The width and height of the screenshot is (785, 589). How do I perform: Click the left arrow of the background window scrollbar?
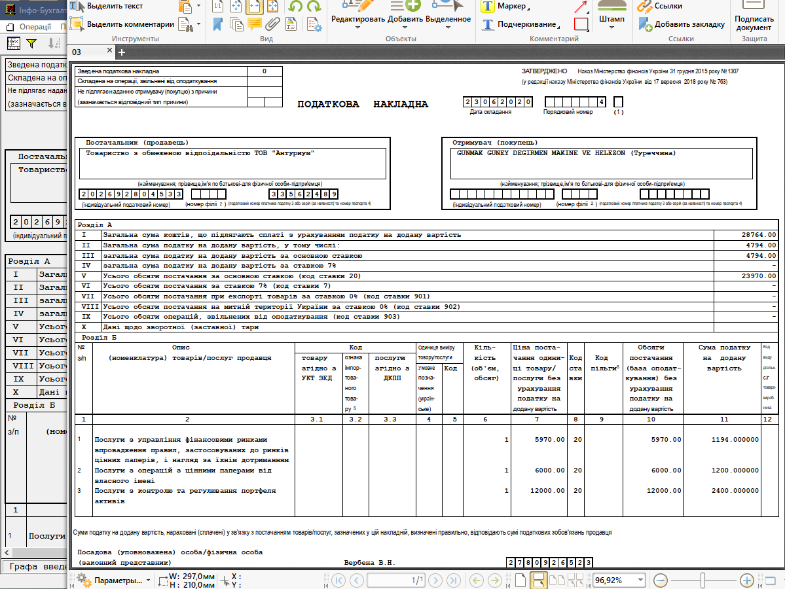7,552
